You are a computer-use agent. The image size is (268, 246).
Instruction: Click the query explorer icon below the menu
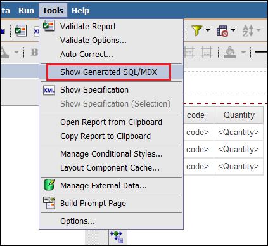(117, 237)
